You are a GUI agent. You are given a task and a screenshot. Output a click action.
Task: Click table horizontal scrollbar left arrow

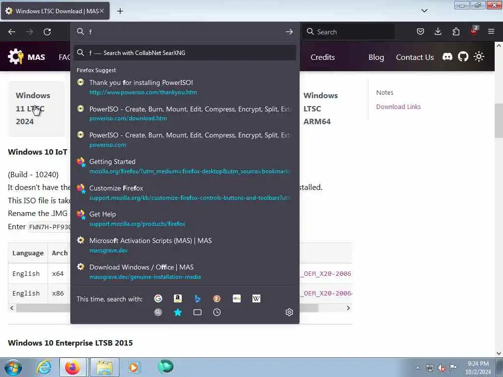12,308
